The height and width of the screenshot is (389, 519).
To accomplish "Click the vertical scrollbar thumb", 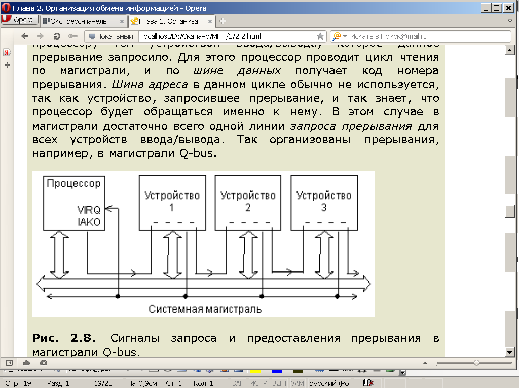I will tap(510, 211).
